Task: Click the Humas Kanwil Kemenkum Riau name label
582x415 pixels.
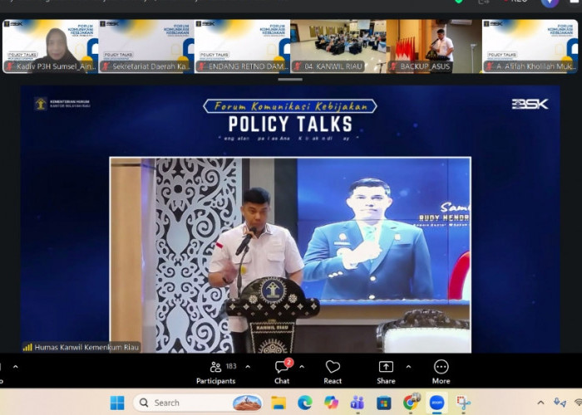Action: pos(86,347)
